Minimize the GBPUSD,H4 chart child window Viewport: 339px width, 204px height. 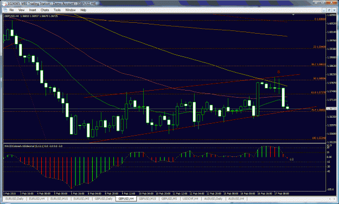[x=324, y=10]
